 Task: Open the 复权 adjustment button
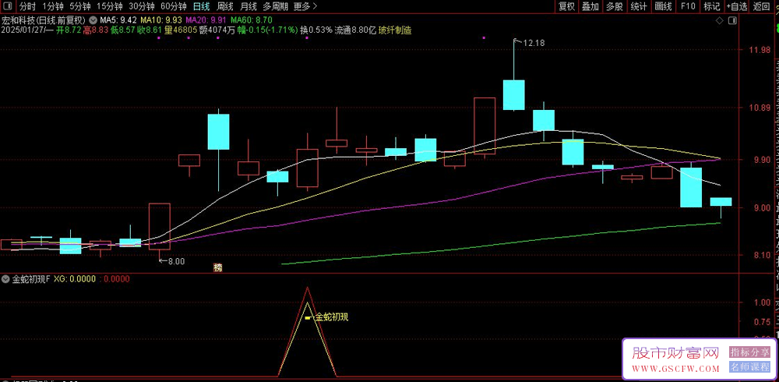pyautogui.click(x=566, y=6)
